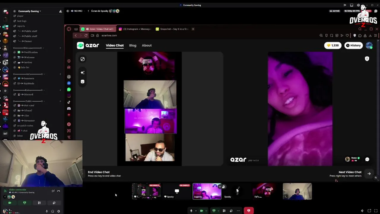
Task: Open the chat bubble on Rosa's video
Action: click(x=367, y=159)
